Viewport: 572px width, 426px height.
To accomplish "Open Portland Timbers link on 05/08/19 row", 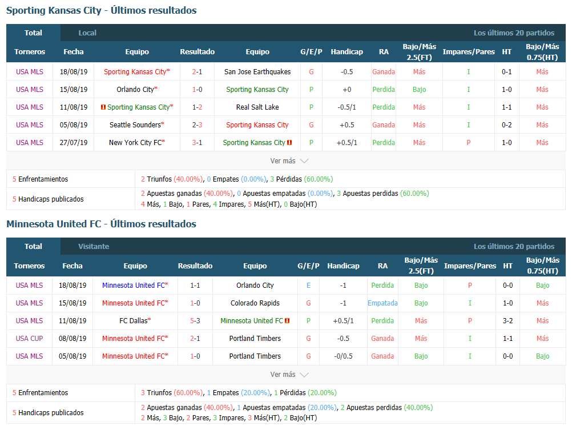I will pyautogui.click(x=255, y=356).
